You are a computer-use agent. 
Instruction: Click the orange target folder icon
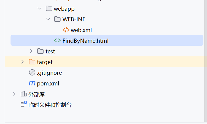tap(32, 62)
